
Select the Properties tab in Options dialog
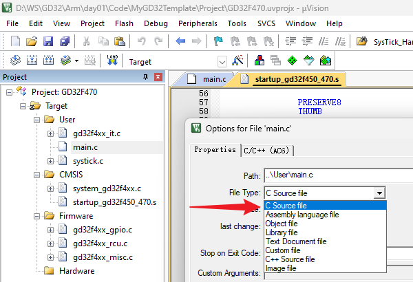(215, 149)
